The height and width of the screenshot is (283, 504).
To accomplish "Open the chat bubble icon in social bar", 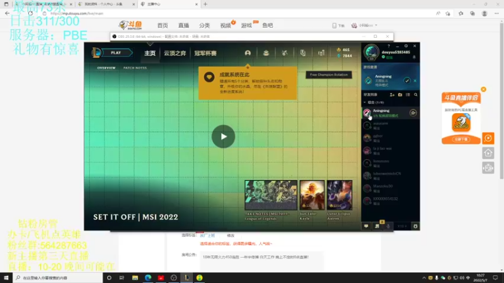I will pyautogui.click(x=366, y=226).
